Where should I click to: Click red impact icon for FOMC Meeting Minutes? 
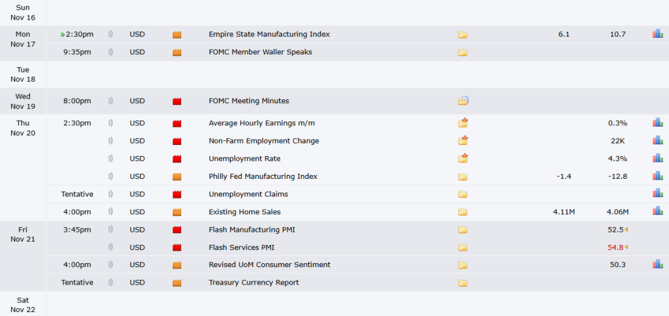pyautogui.click(x=176, y=101)
